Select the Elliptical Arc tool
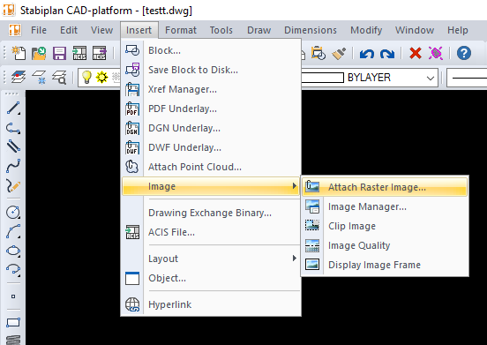487x345 pixels. tap(13, 270)
